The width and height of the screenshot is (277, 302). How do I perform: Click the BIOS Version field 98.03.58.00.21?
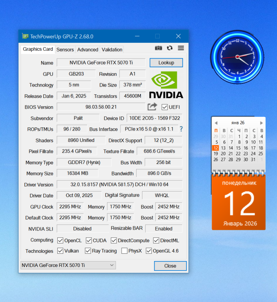101,107
